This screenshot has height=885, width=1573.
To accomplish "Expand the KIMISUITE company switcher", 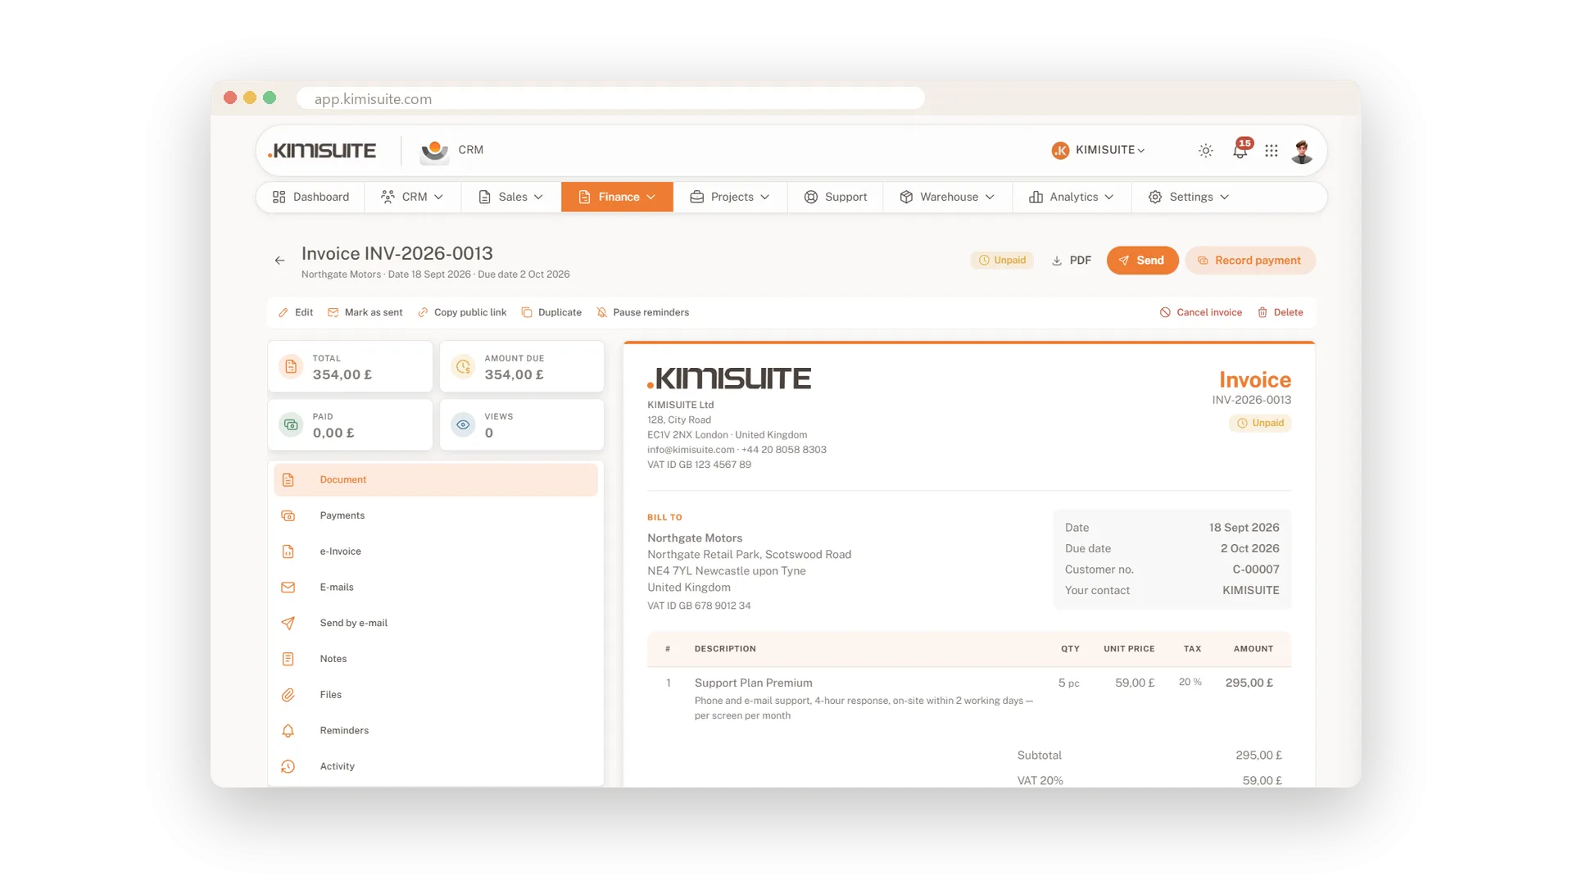I will pyautogui.click(x=1099, y=150).
